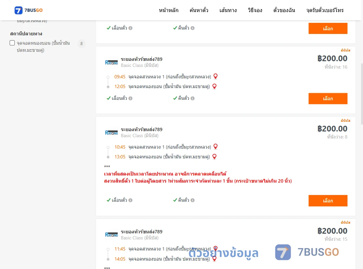Show map pin for 13:05 arrival stop
This screenshot has height=269, width=363.
[214, 157]
